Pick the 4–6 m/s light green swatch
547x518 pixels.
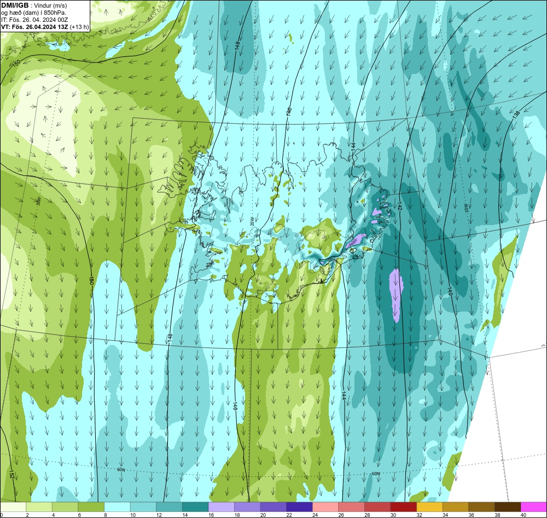tap(65, 507)
